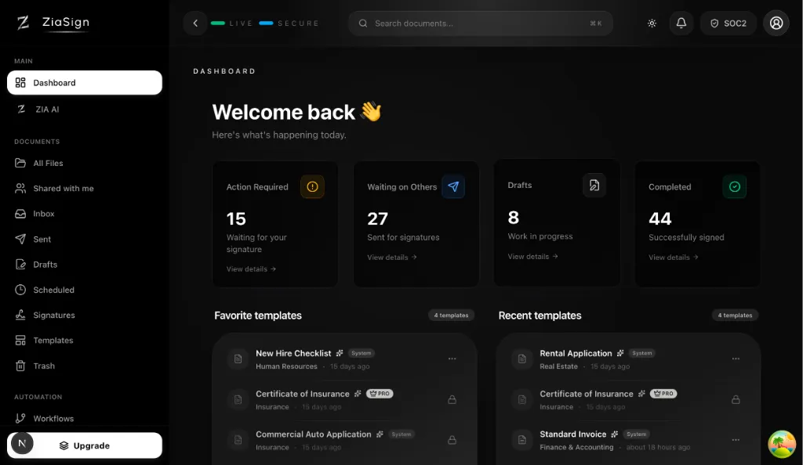Toggle the light/dark theme sun icon

pyautogui.click(x=652, y=23)
